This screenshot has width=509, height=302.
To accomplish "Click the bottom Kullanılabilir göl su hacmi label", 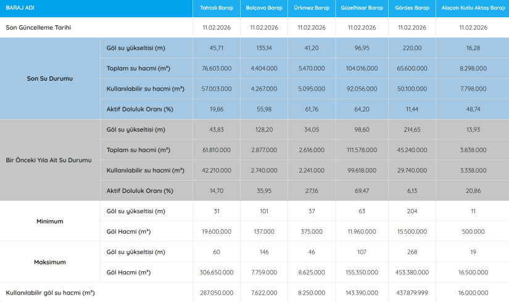I will coord(51,293).
